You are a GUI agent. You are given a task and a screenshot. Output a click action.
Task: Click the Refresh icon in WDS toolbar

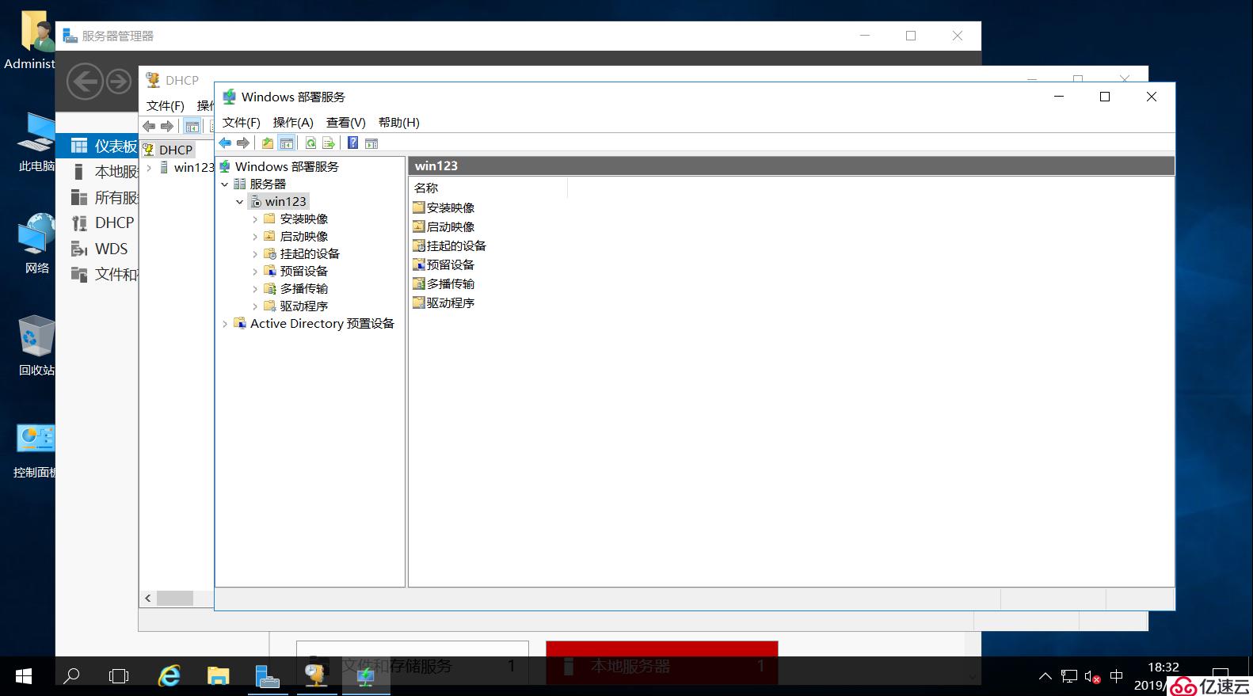coord(310,143)
